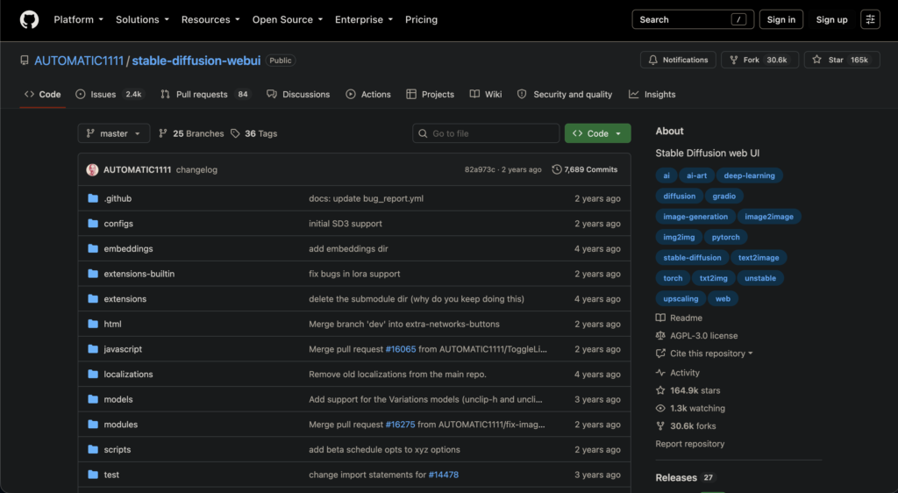This screenshot has width=898, height=493.
Task: Open the extensions-builtin folder icon
Action: [x=93, y=274]
